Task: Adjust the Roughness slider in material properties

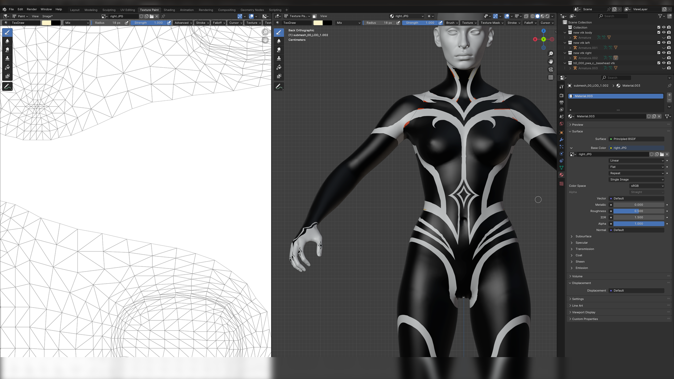Action: pyautogui.click(x=639, y=211)
